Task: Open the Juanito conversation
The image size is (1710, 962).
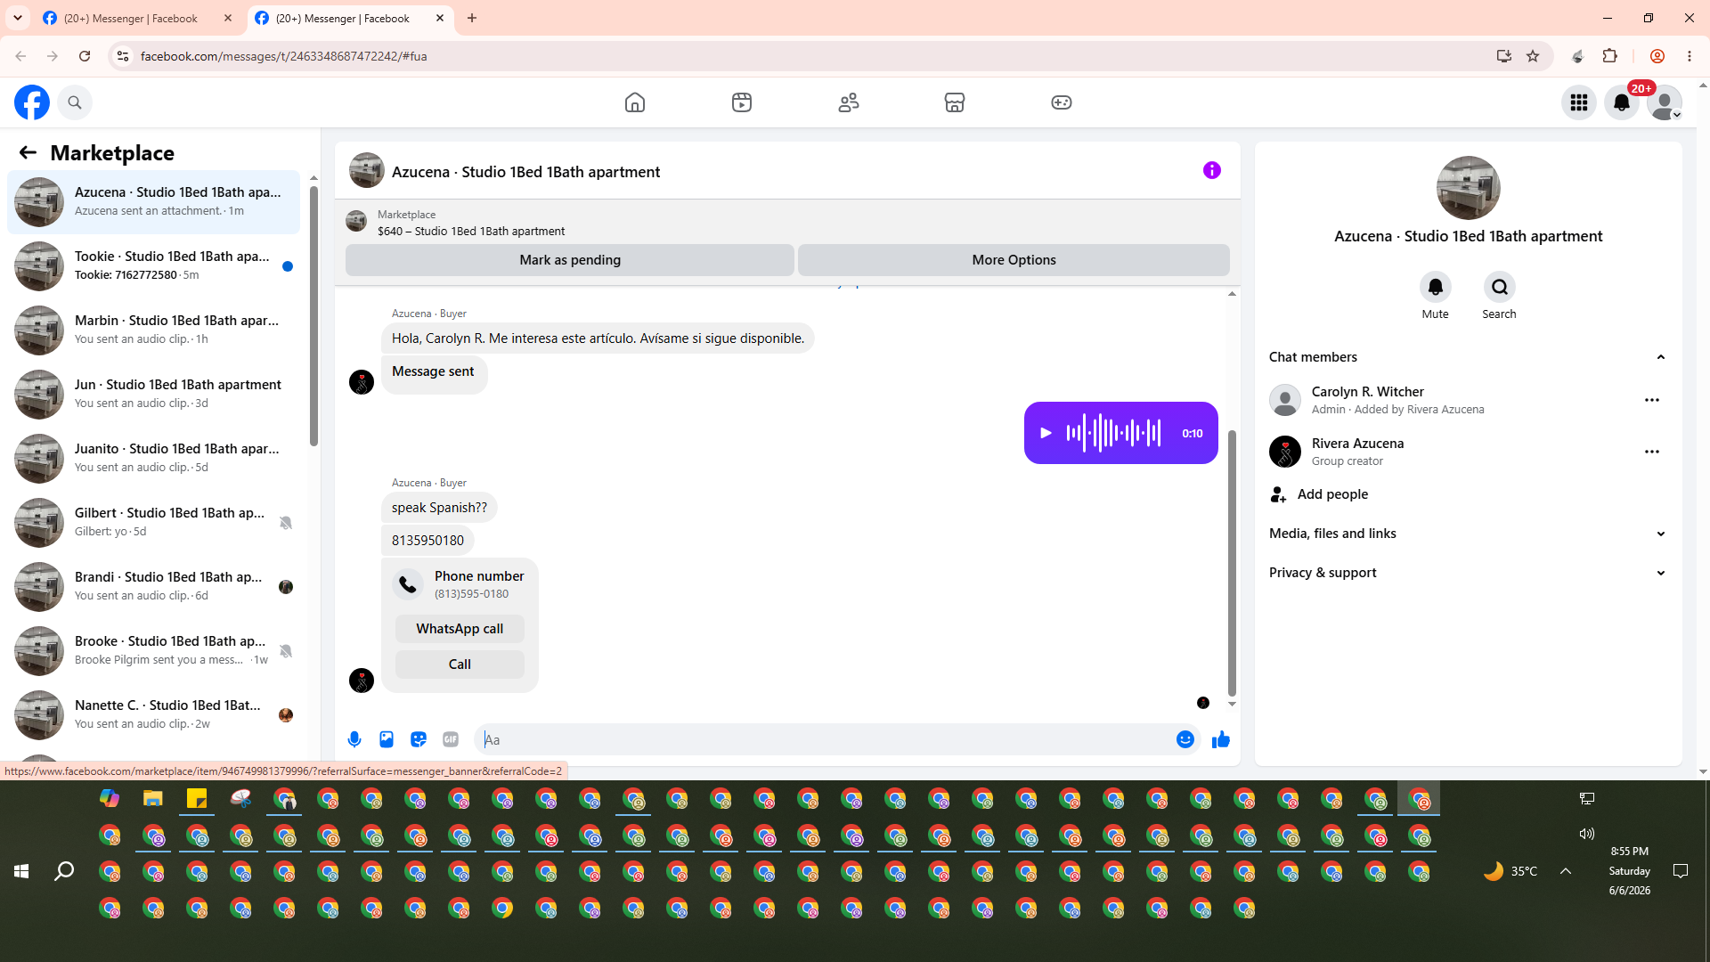Action: point(154,459)
